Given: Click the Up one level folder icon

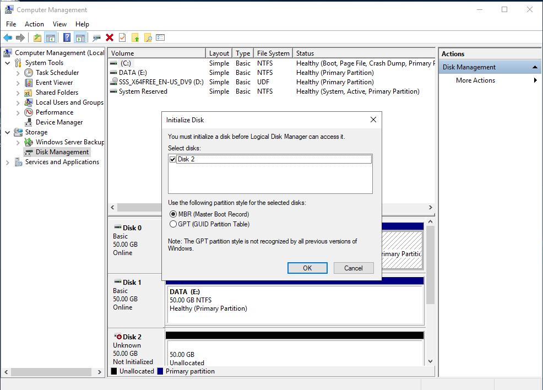Looking at the screenshot, I should click(x=37, y=38).
